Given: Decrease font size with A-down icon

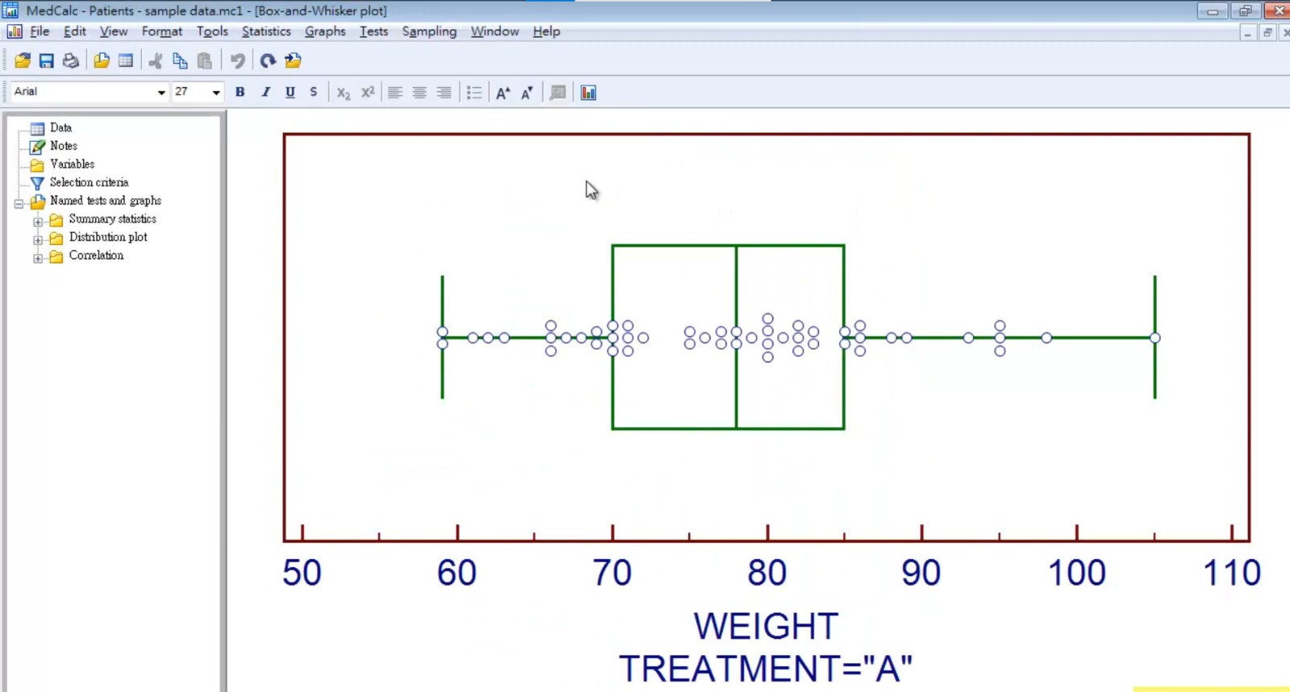Looking at the screenshot, I should (527, 93).
